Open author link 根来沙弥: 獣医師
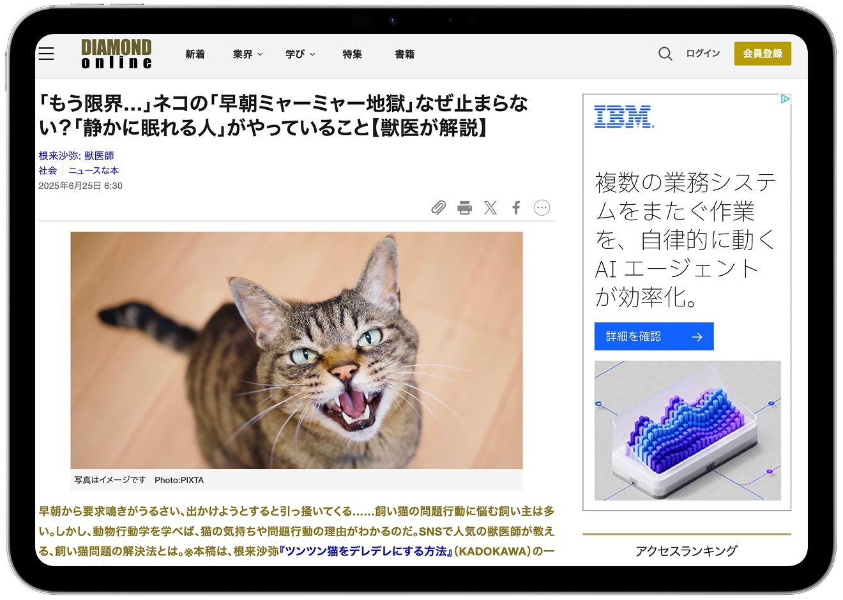Image resolution: width=843 pixels, height=600 pixels. (x=76, y=156)
